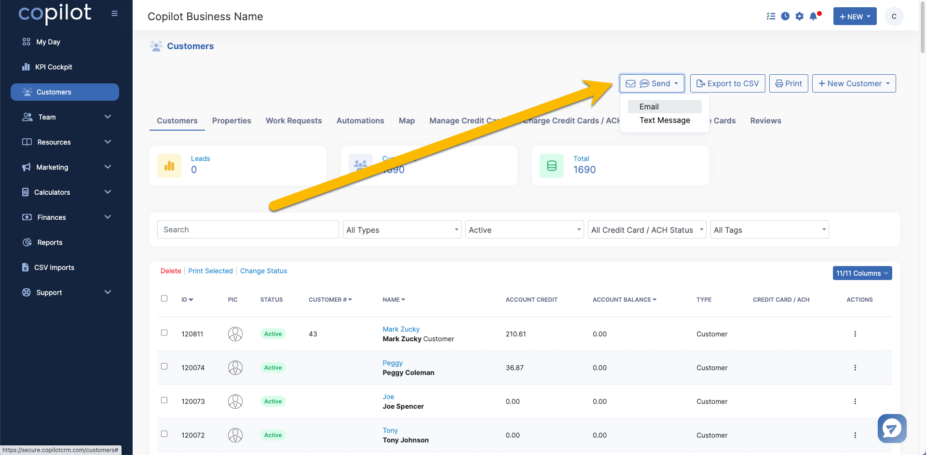Open the task checklist icon in header
This screenshot has height=455, width=926.
point(771,16)
